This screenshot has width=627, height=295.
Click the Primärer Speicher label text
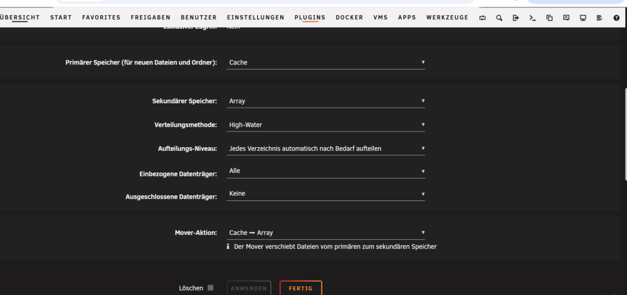(141, 63)
